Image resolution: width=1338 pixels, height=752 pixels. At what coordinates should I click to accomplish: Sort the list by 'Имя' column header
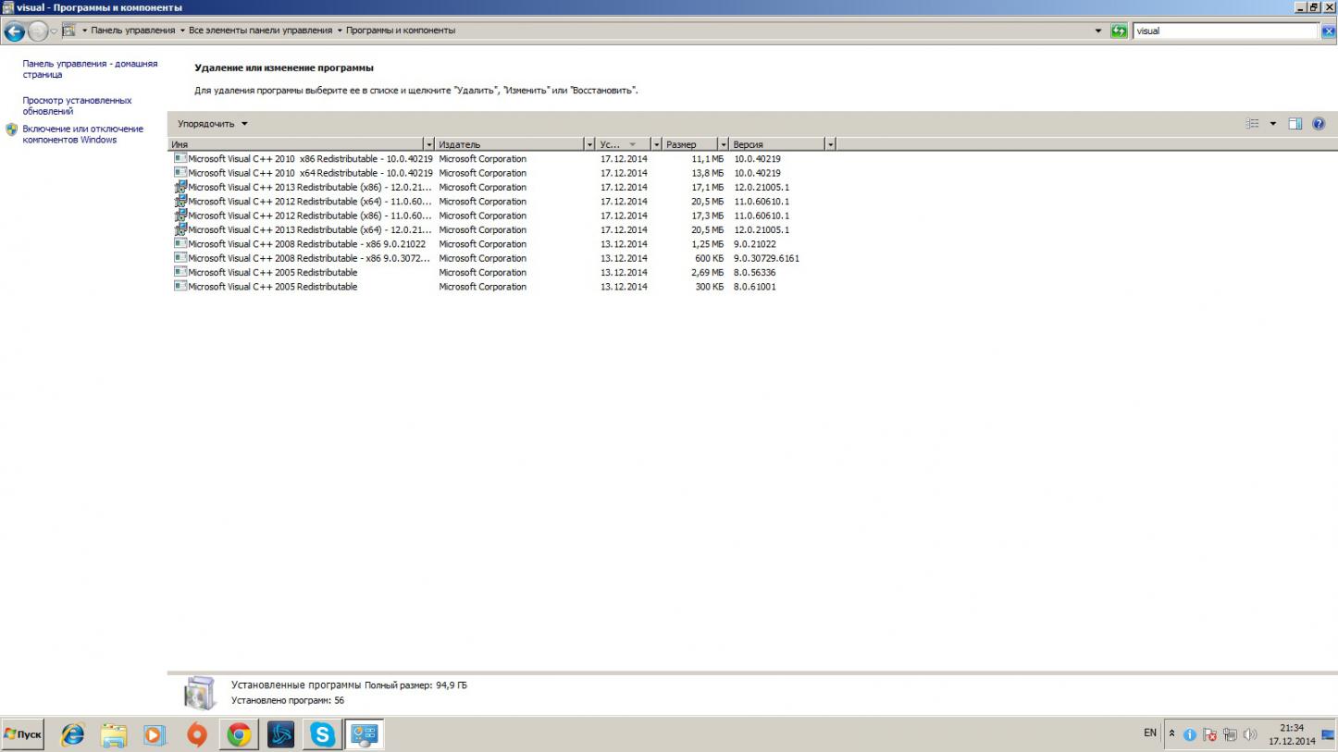pos(296,144)
